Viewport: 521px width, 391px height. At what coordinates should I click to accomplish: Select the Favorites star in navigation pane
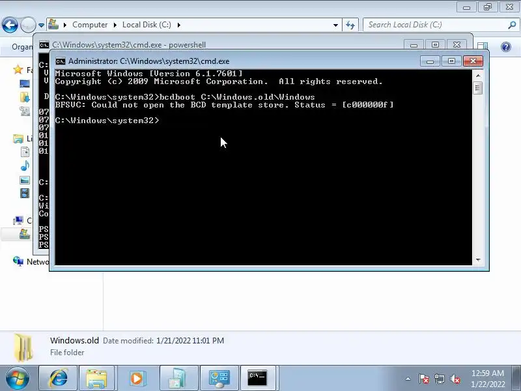(18, 70)
